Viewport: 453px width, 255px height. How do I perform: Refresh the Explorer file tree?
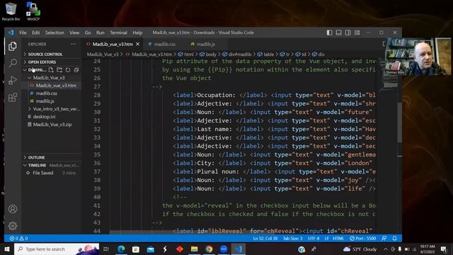tap(68, 69)
